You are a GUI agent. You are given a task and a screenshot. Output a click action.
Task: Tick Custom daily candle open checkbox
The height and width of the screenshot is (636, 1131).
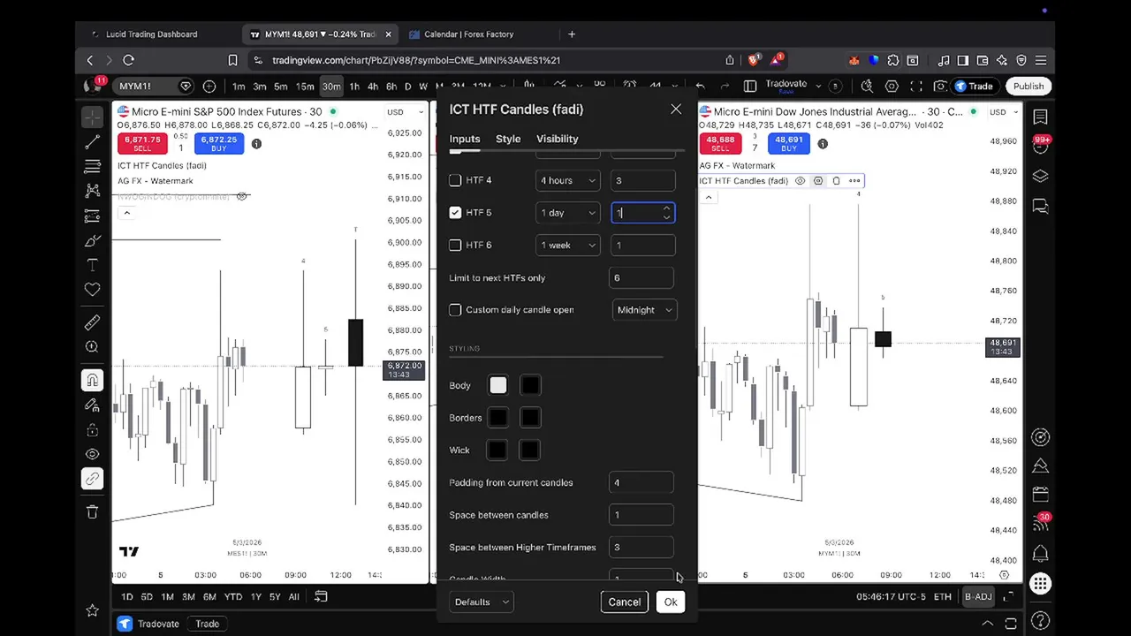pyautogui.click(x=455, y=310)
